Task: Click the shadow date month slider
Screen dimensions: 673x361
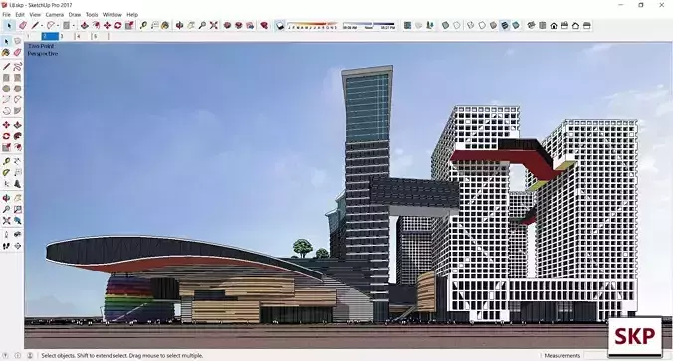Action: click(313, 25)
